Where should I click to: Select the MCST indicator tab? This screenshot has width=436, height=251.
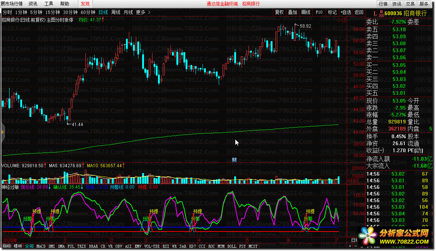[x=253, y=246]
